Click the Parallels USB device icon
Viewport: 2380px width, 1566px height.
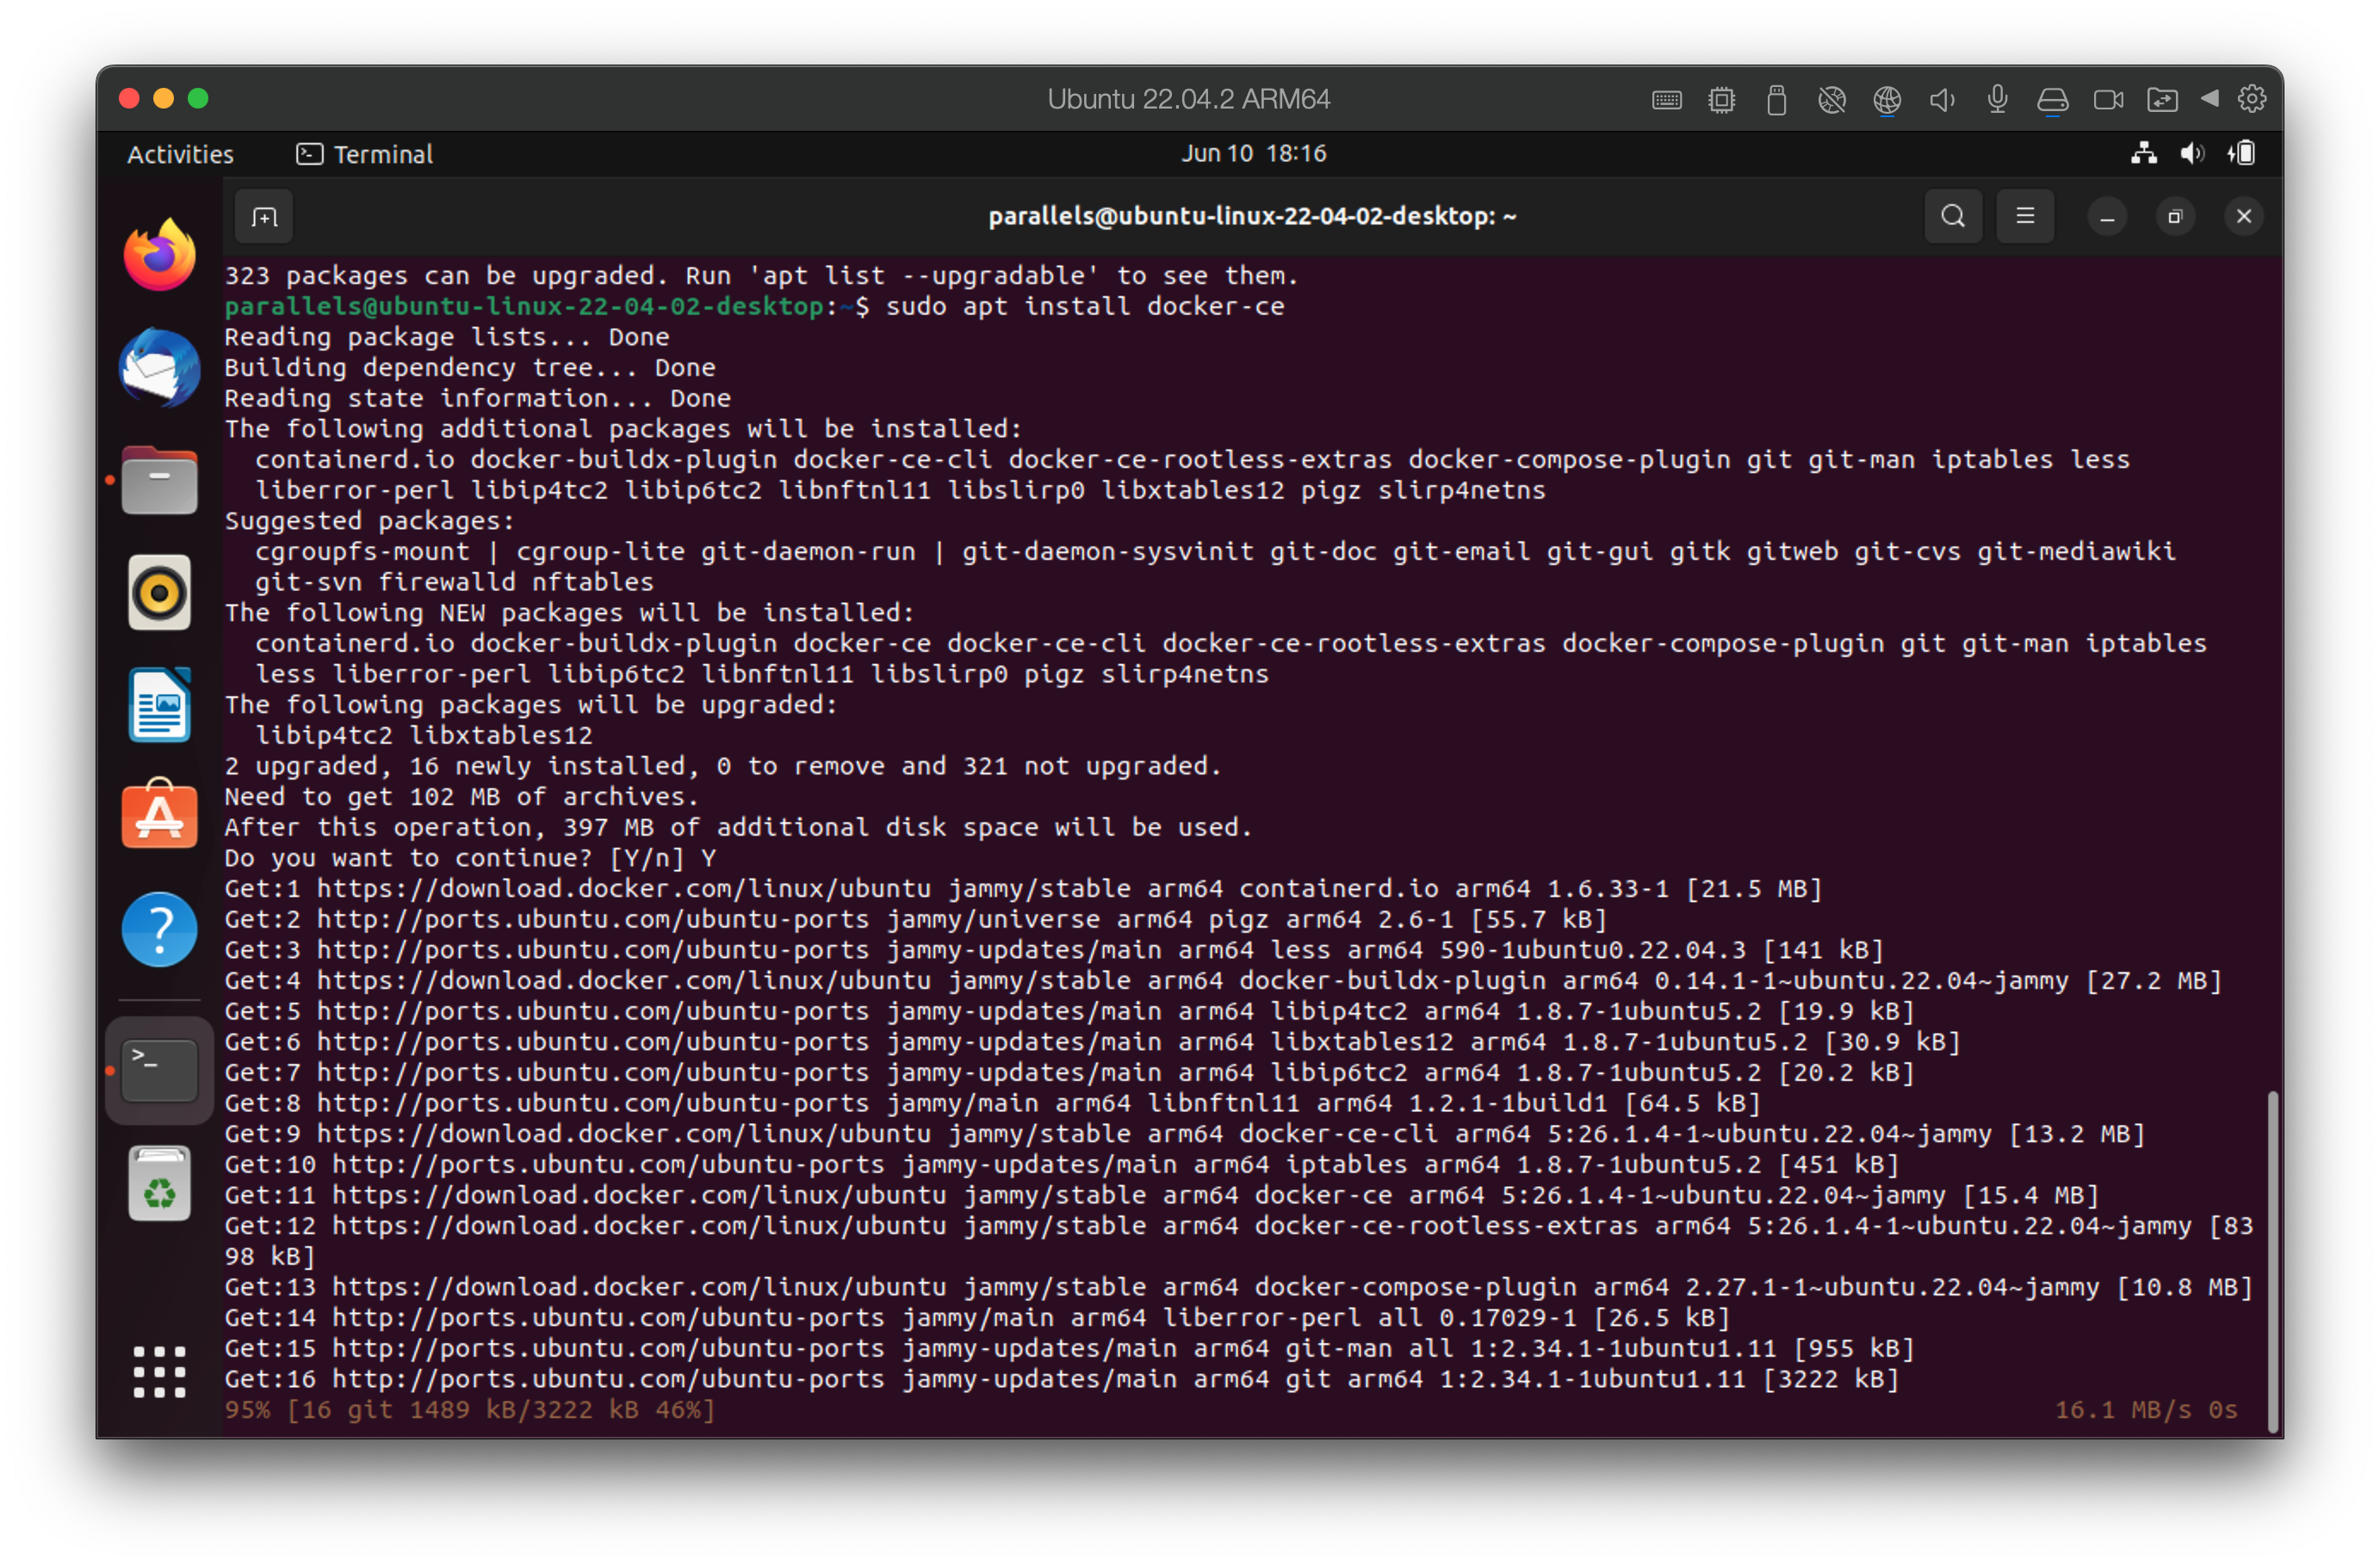point(1776,99)
